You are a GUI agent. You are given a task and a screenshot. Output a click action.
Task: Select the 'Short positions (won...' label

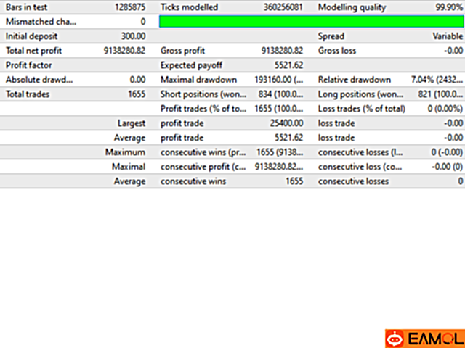pyautogui.click(x=203, y=94)
